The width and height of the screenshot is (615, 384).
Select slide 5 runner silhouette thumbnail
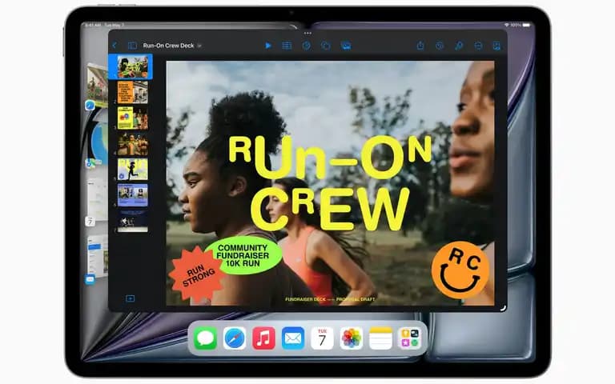133,170
